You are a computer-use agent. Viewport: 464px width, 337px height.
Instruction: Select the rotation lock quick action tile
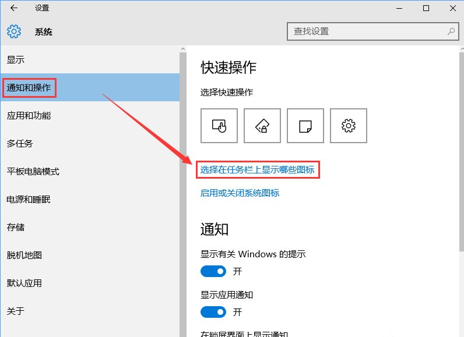click(x=262, y=126)
